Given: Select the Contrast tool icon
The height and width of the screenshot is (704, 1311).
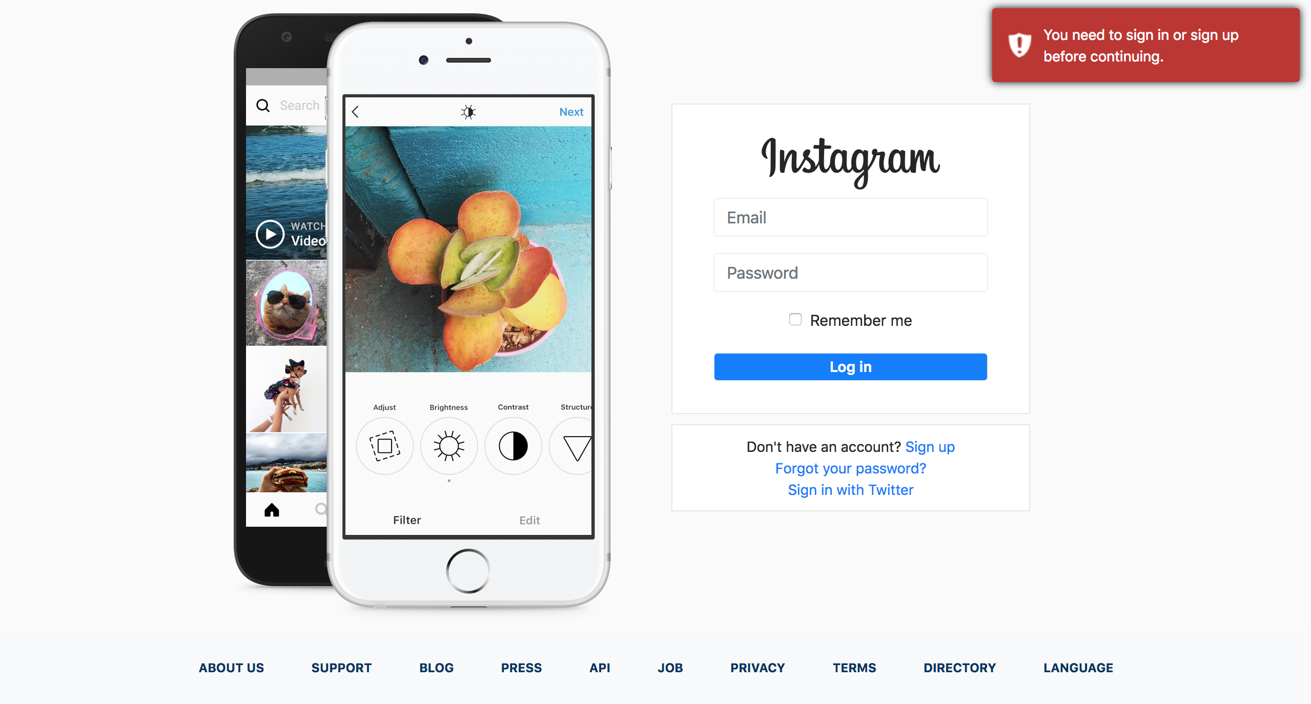Looking at the screenshot, I should (511, 445).
